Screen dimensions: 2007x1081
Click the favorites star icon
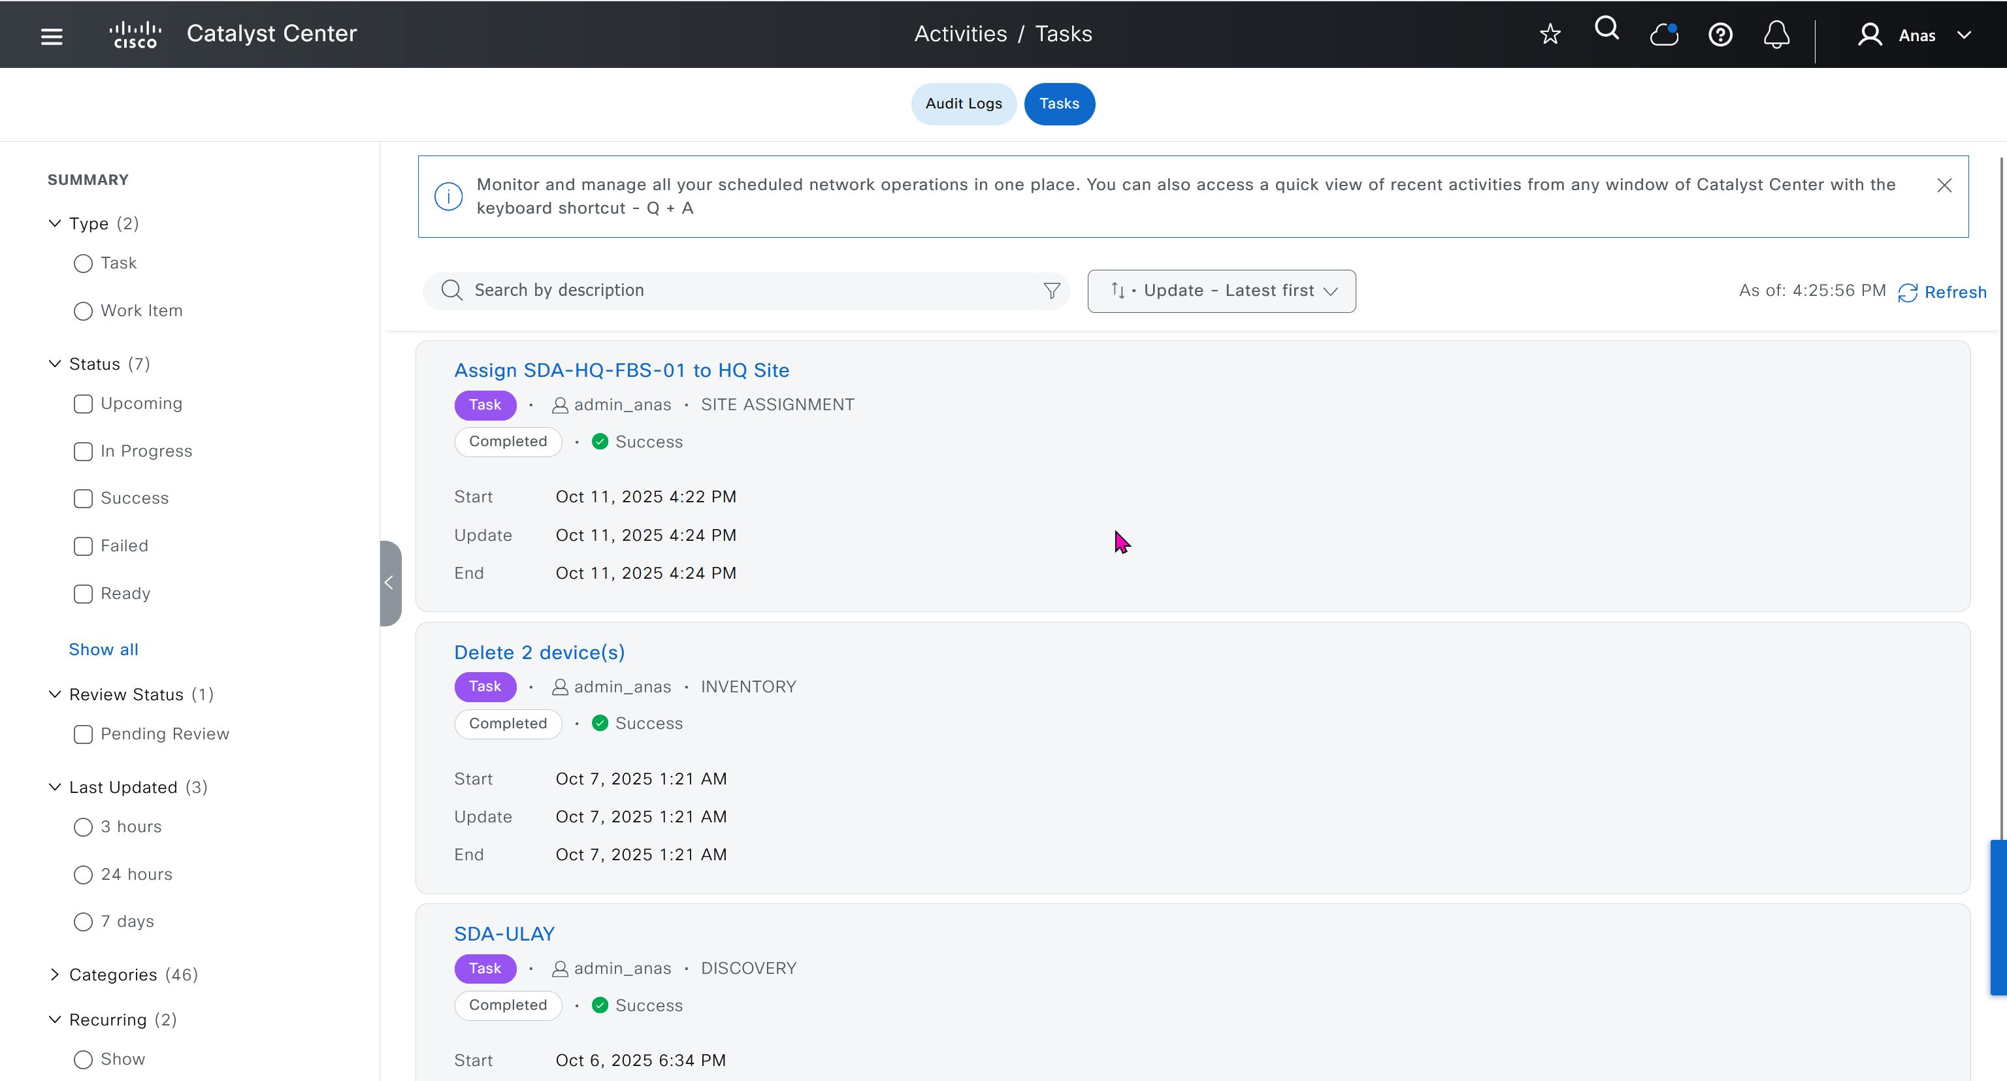point(1550,34)
